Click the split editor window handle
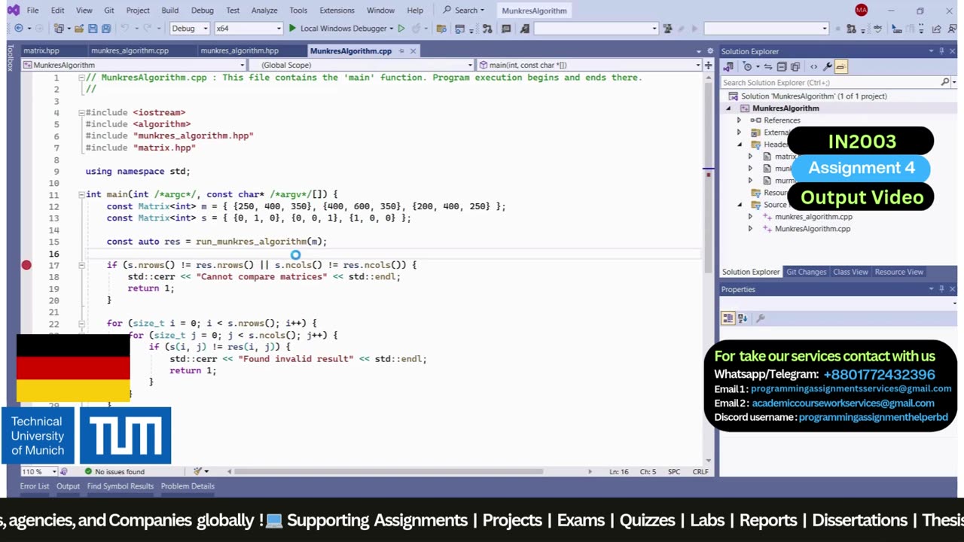Image resolution: width=964 pixels, height=542 pixels. pyautogui.click(x=709, y=65)
